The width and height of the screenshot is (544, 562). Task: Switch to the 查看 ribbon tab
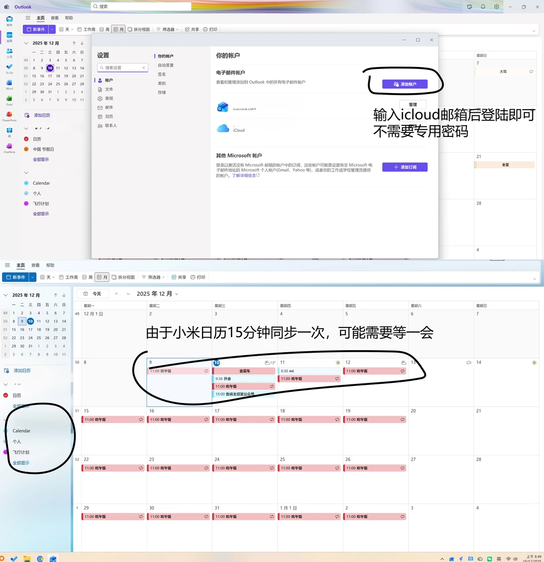pos(34,265)
